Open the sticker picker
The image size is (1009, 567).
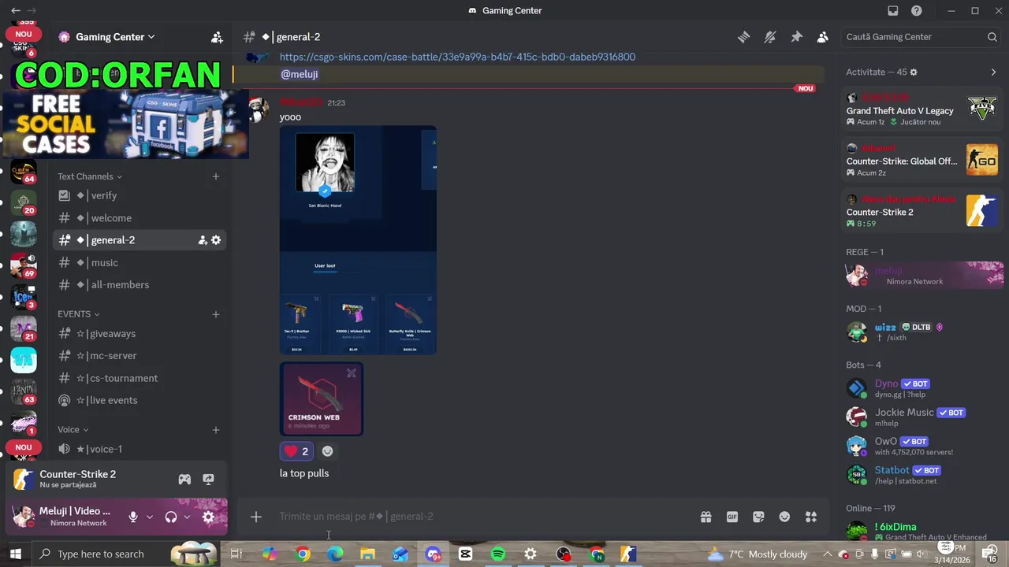pyautogui.click(x=758, y=517)
